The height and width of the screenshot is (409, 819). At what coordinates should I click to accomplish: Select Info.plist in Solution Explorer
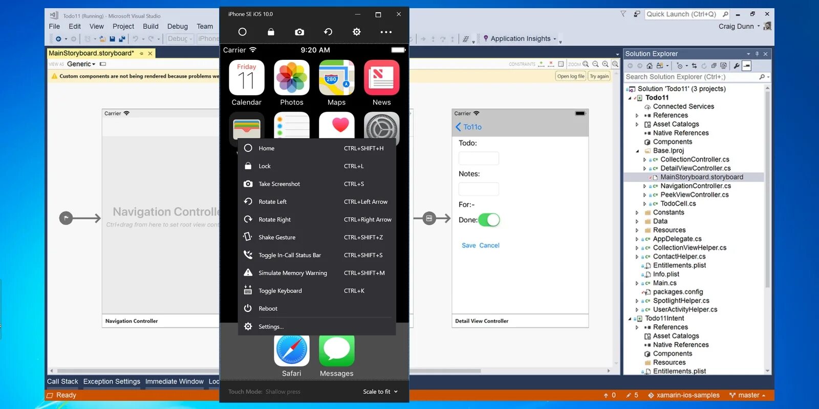[x=666, y=274]
